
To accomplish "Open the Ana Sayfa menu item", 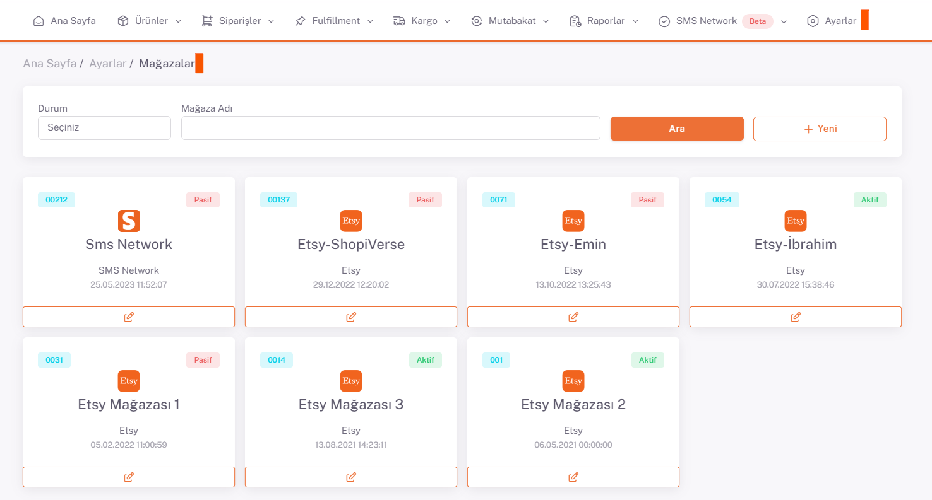I will click(x=64, y=21).
